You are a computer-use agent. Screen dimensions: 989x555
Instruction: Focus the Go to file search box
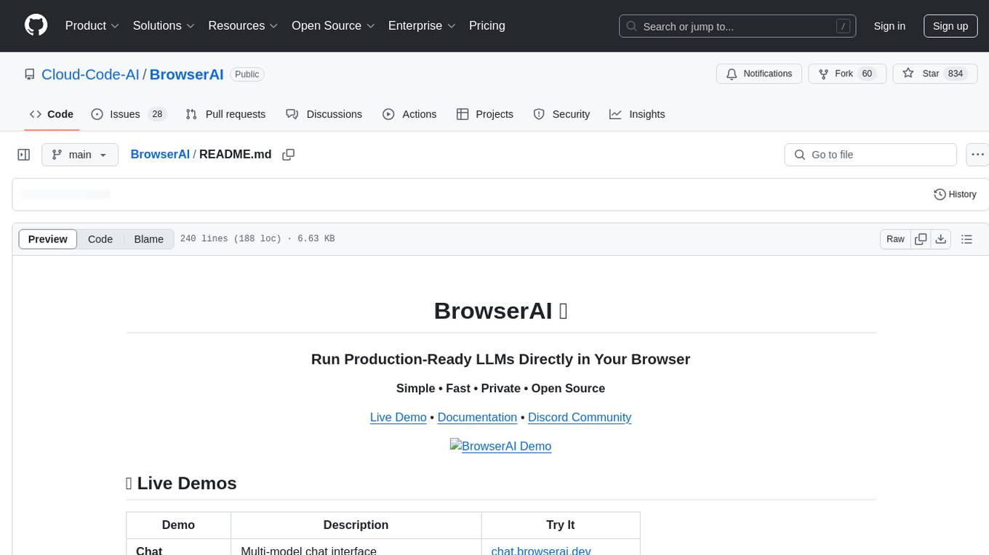click(x=870, y=155)
